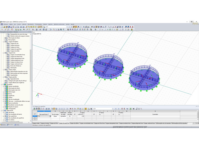The image size is (199, 149).
Task: Click the Print icon in the toolbar
Action: [x=16, y=27]
